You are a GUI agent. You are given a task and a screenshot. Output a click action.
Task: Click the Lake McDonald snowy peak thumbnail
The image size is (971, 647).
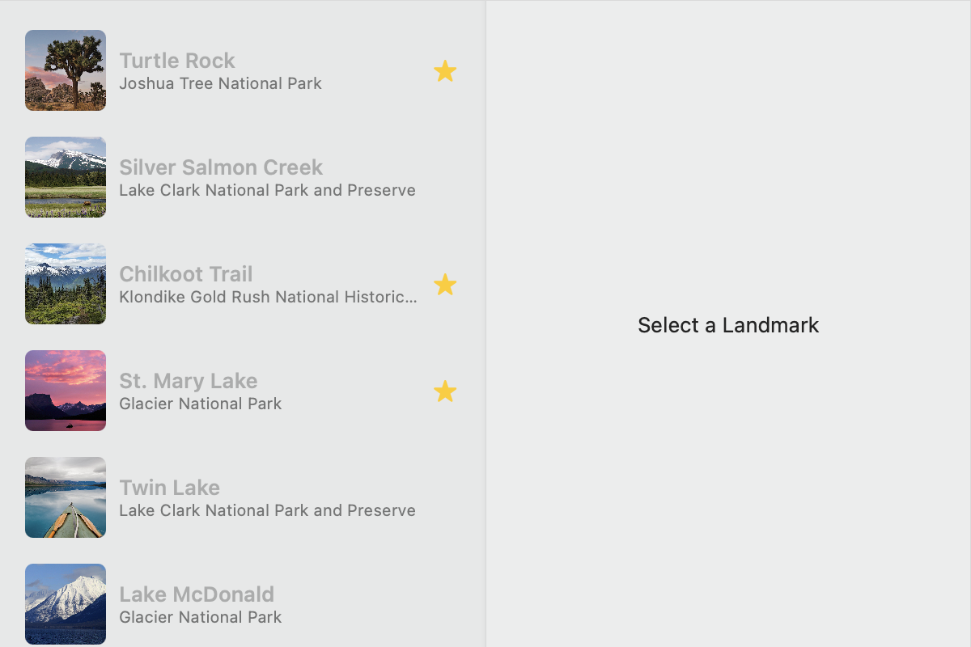[x=66, y=603]
